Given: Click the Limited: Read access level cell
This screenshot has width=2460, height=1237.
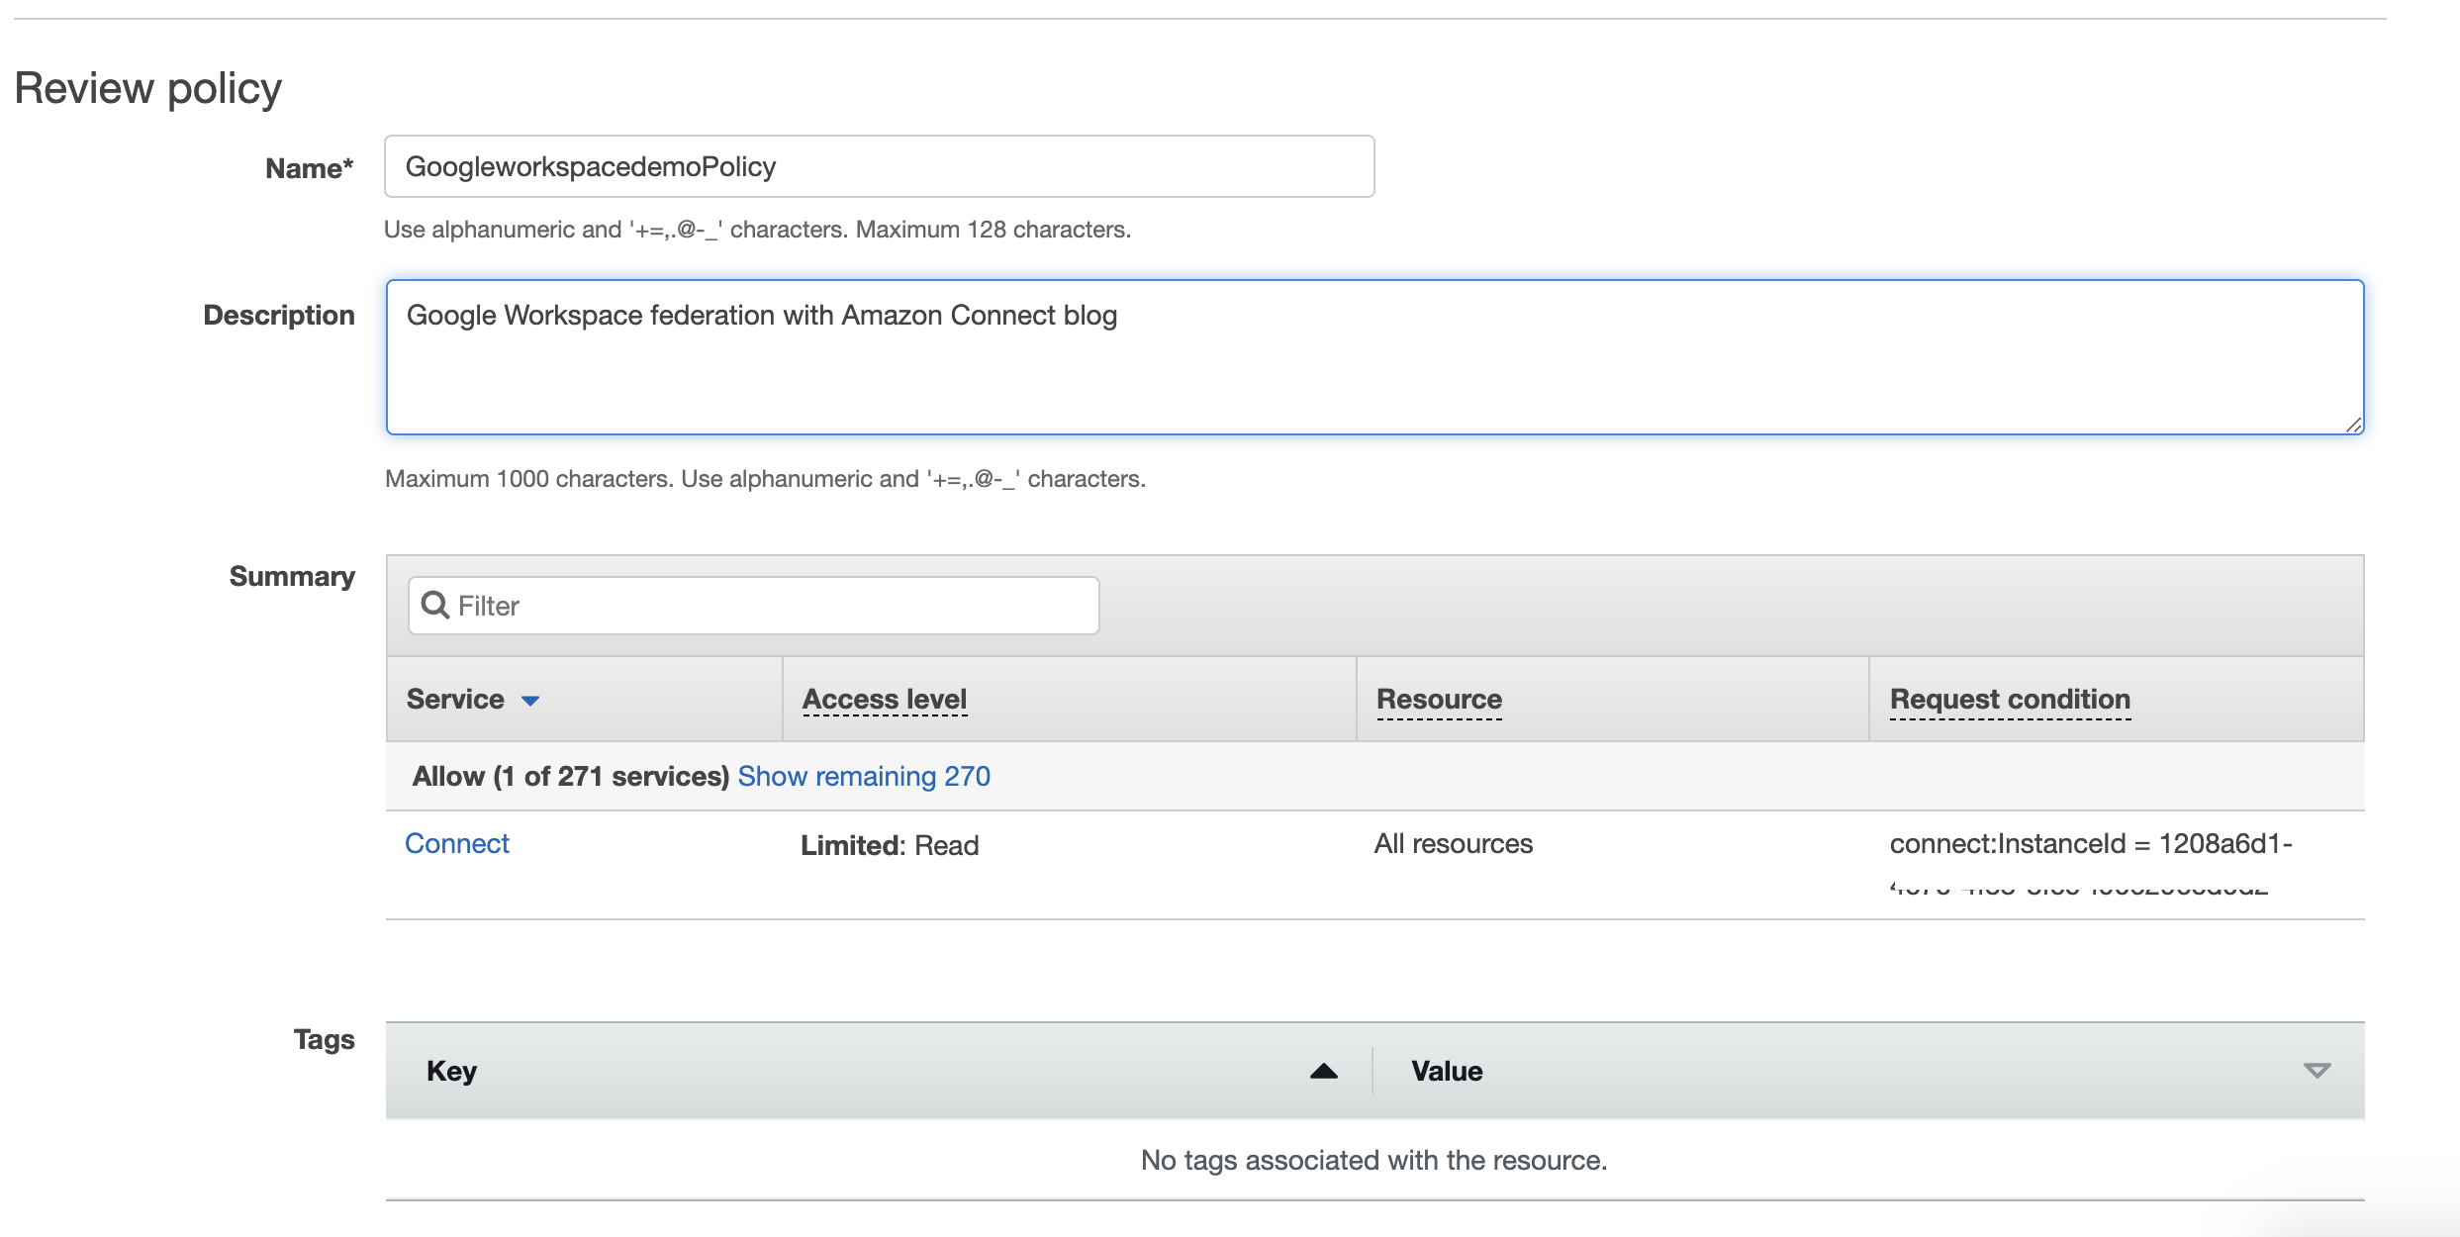Looking at the screenshot, I should (889, 845).
